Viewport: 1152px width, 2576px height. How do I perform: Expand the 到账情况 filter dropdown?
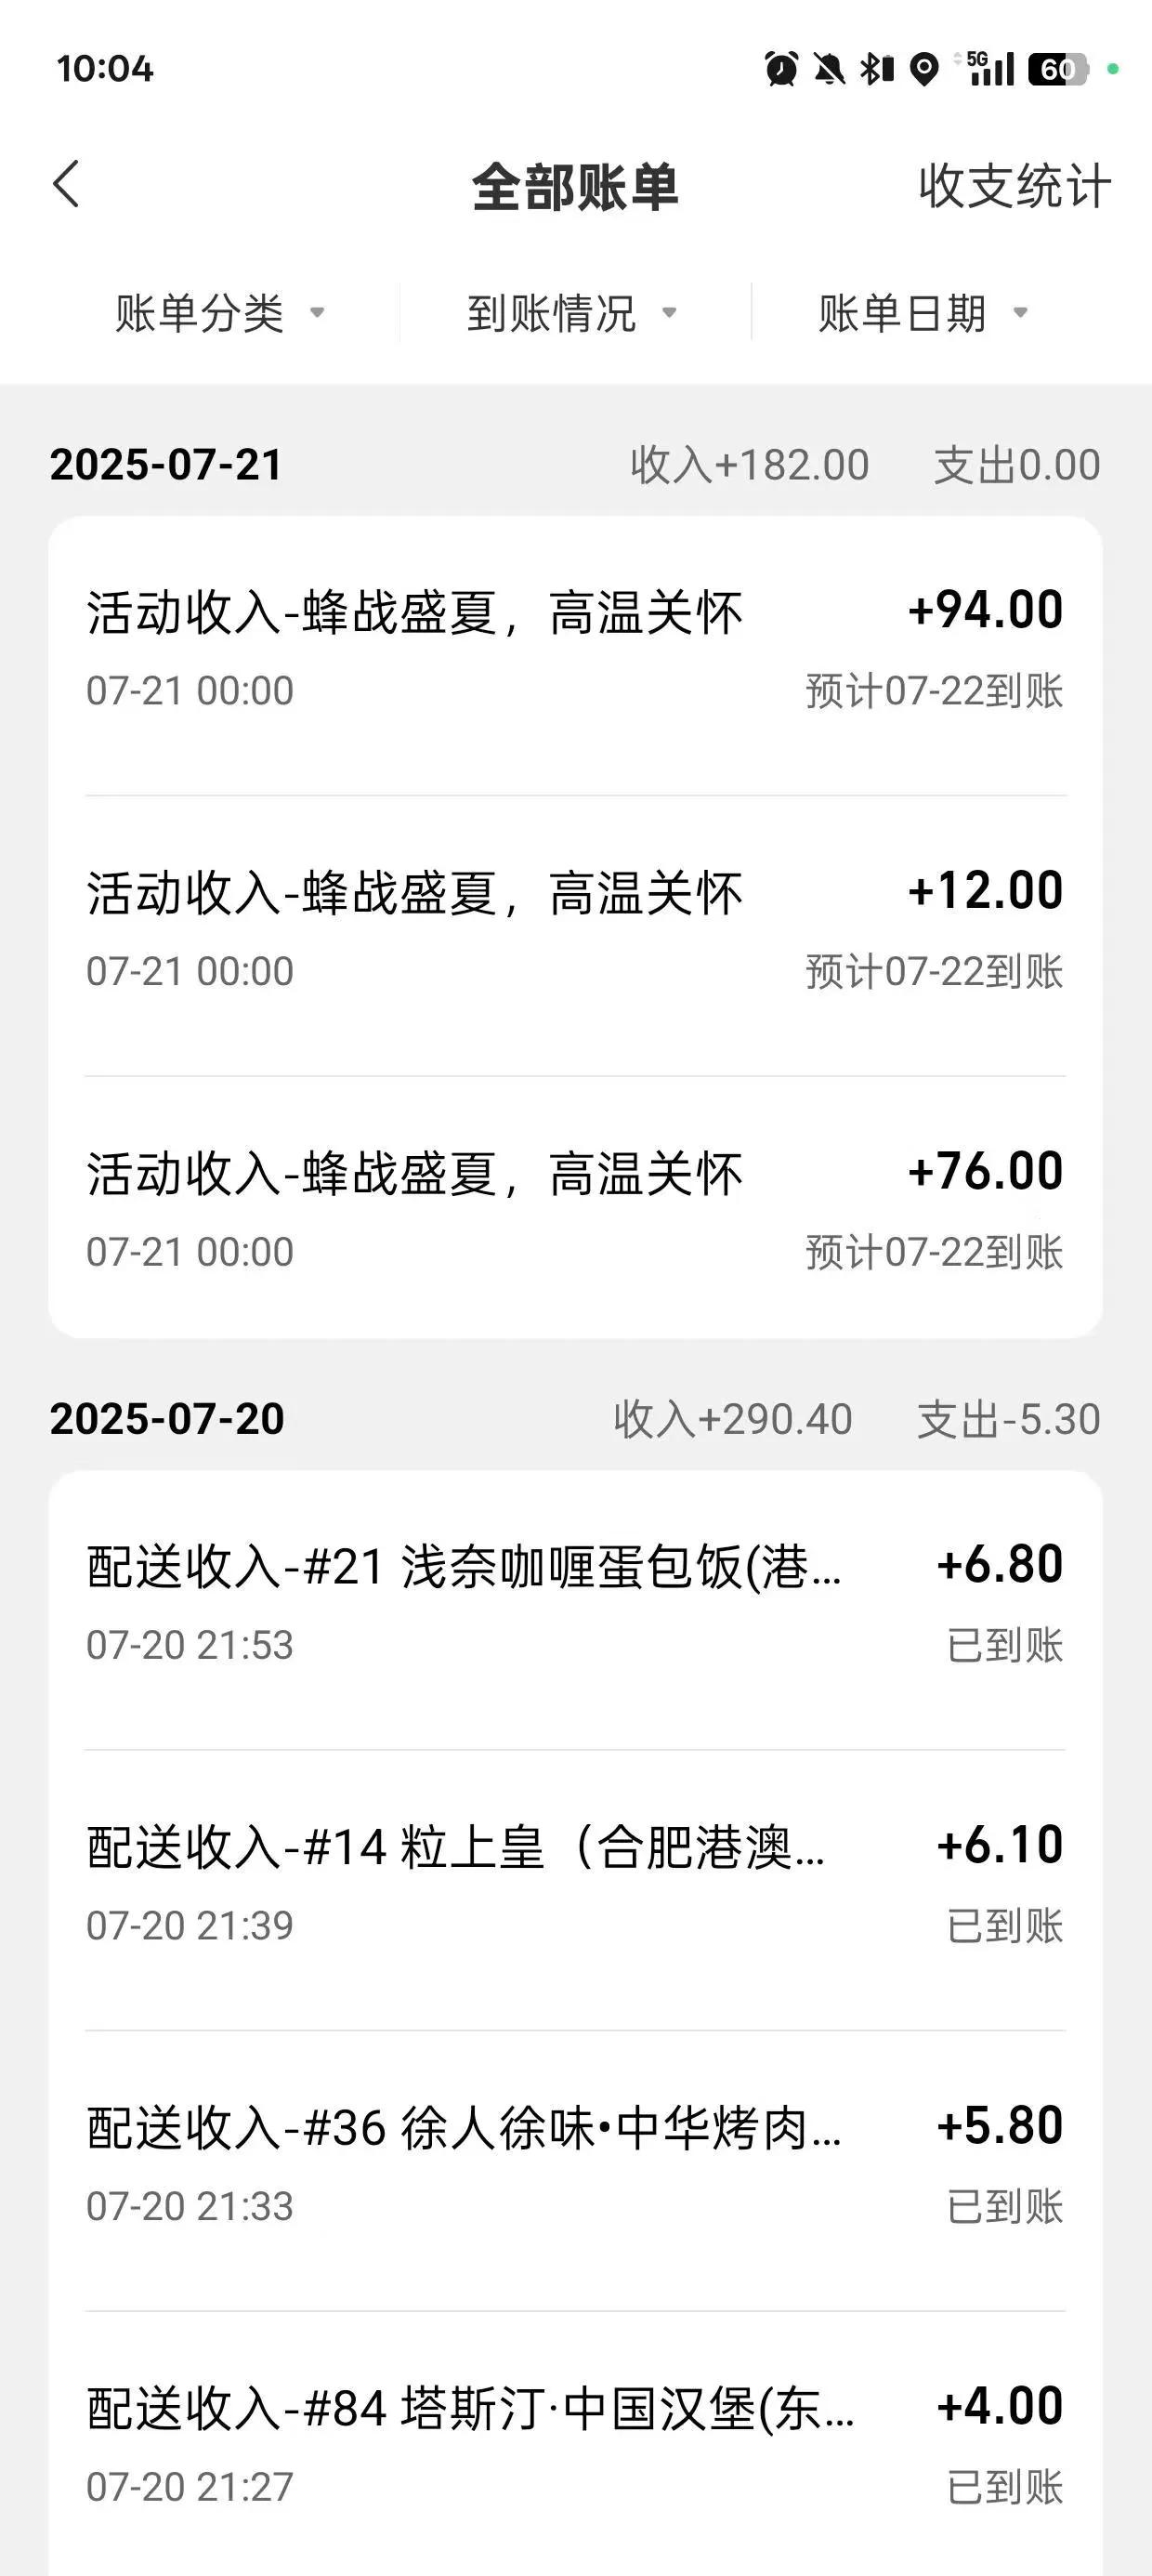point(572,313)
